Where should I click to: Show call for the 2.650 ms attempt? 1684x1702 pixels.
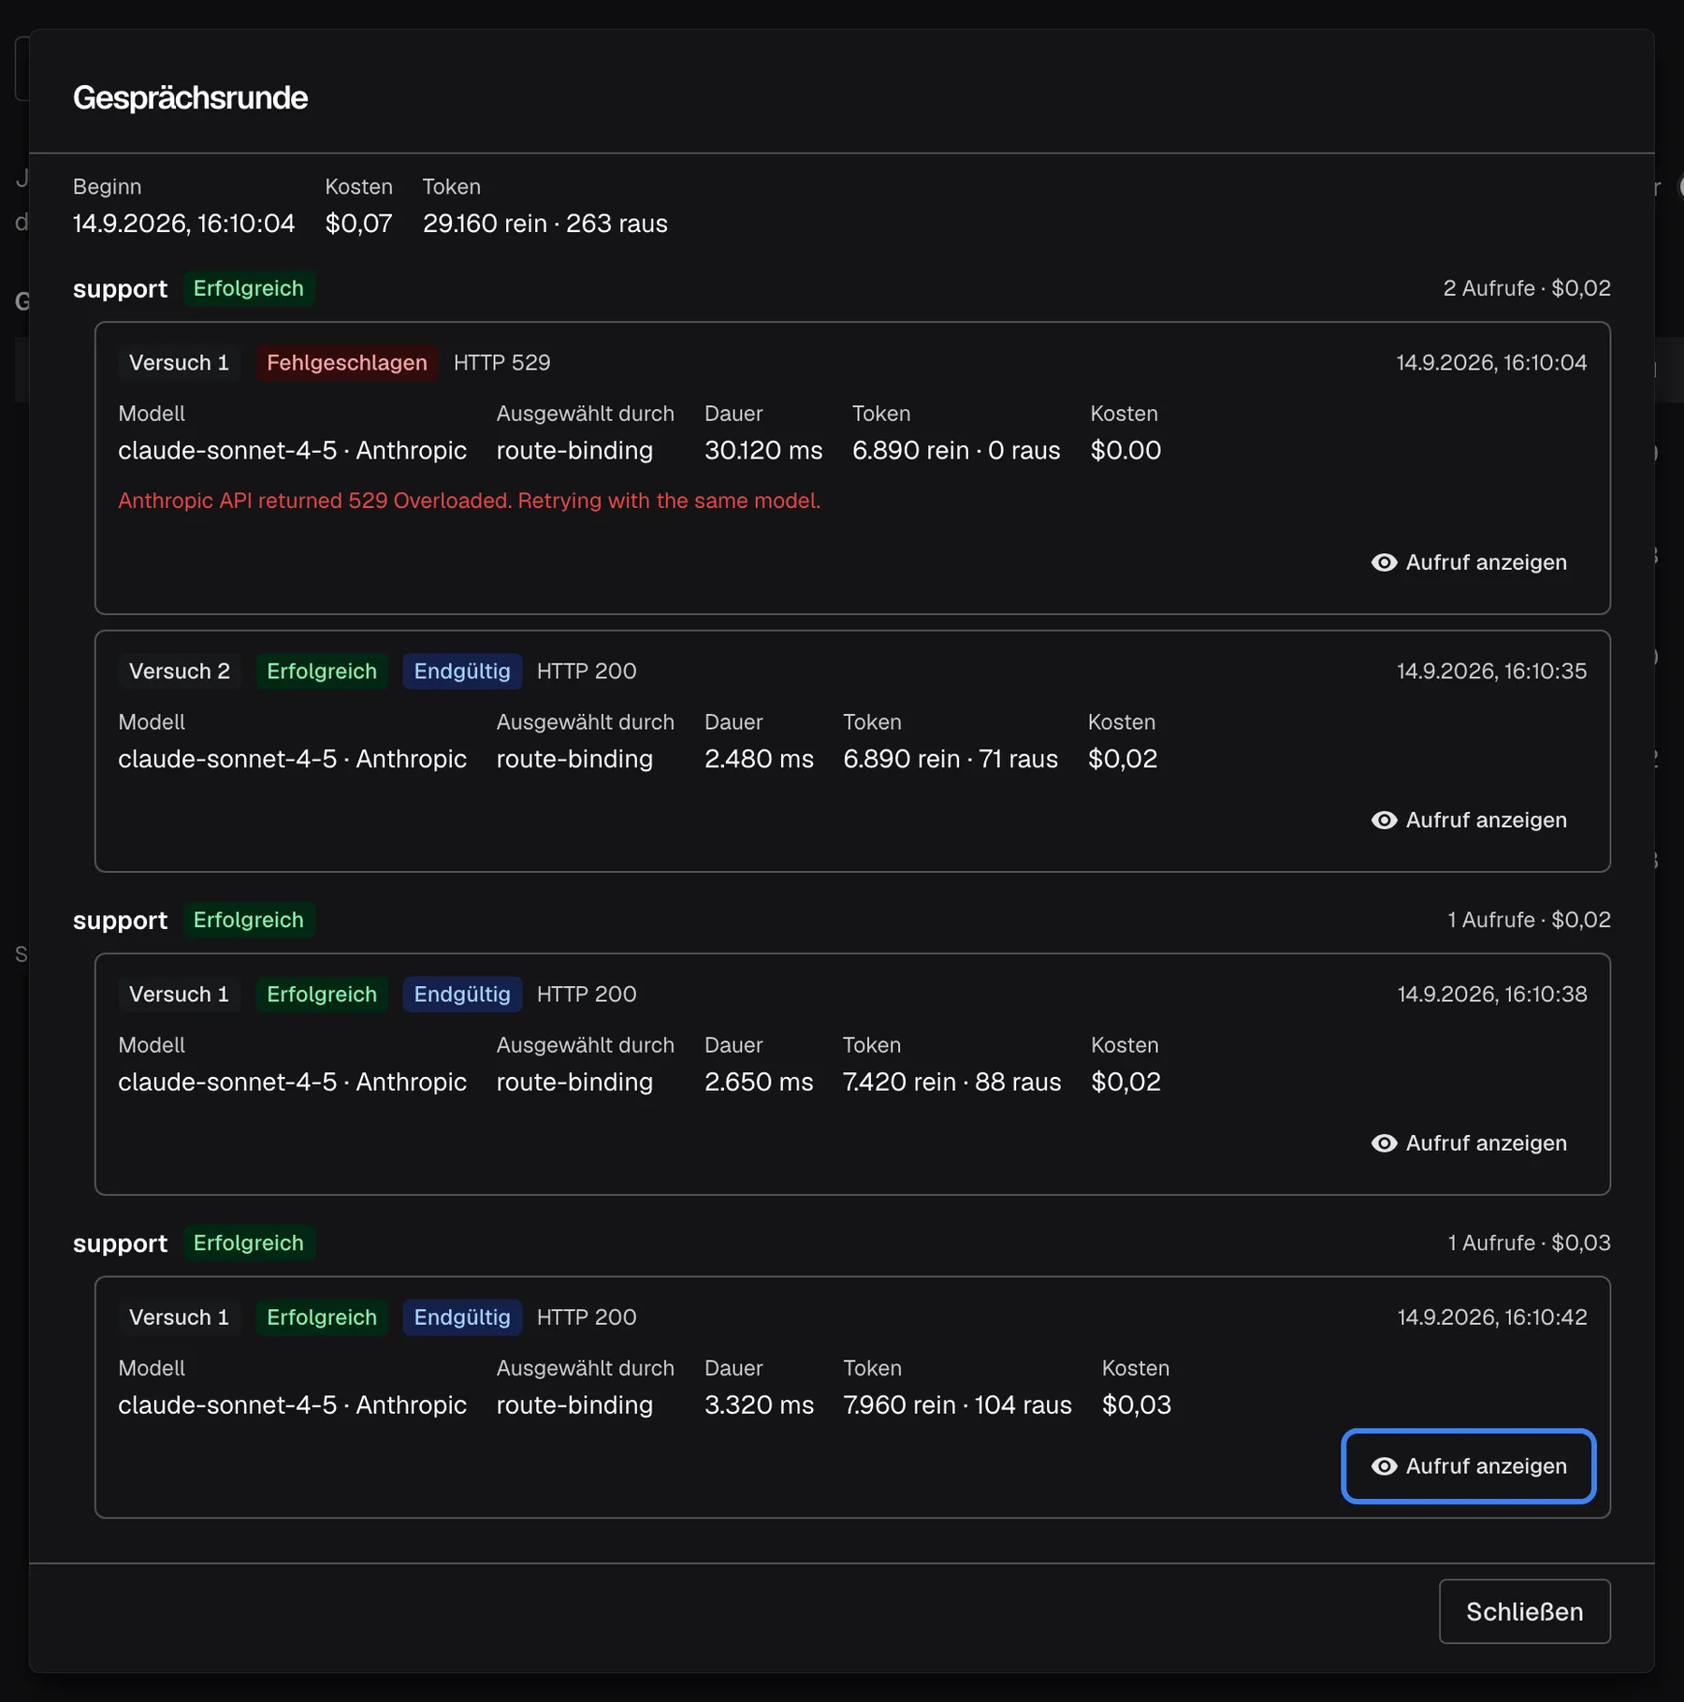1468,1142
